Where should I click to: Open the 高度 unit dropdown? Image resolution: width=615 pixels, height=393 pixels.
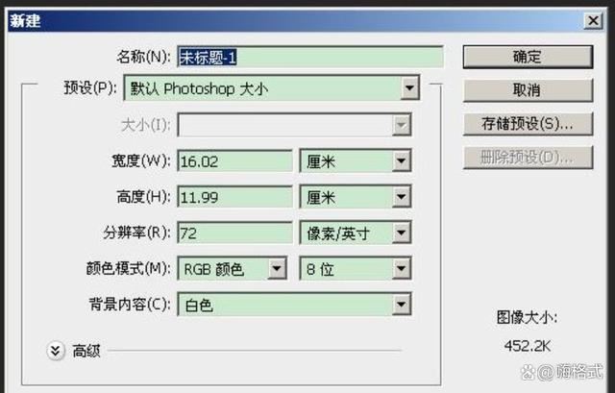click(356, 196)
